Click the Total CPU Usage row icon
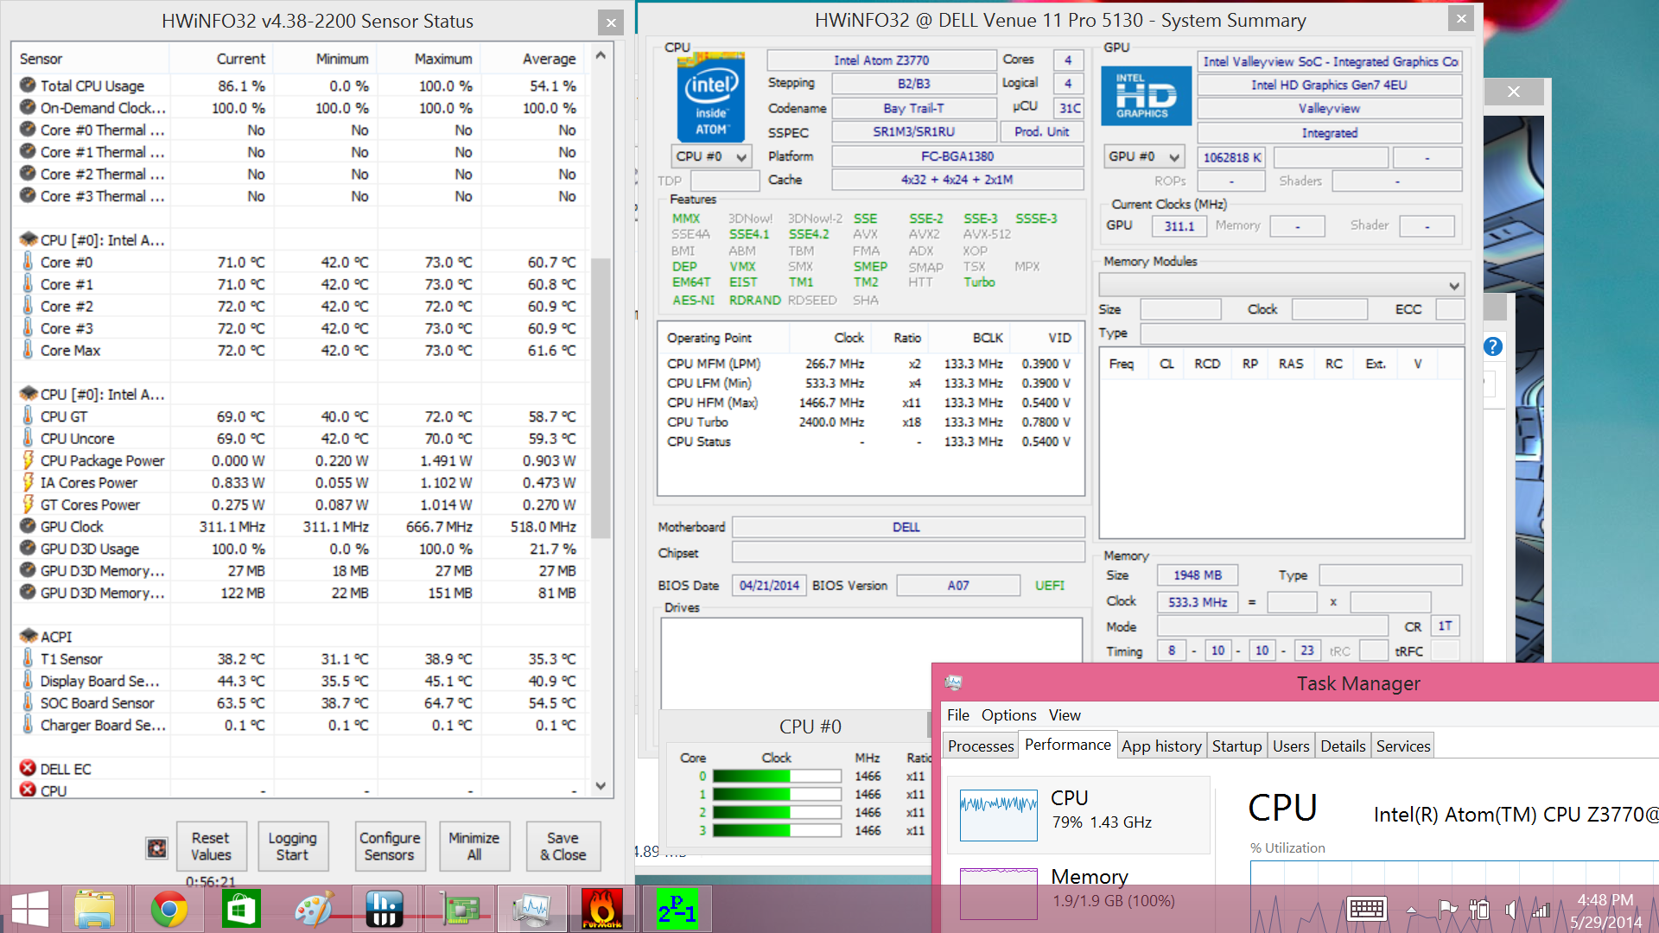 pyautogui.click(x=28, y=85)
